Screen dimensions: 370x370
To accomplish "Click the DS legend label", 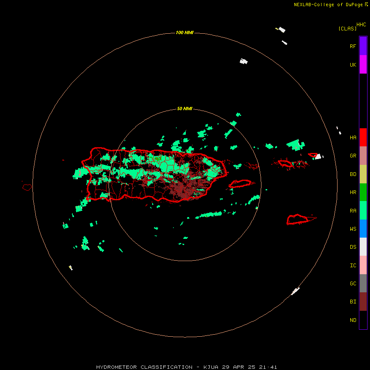I will pyautogui.click(x=353, y=247).
